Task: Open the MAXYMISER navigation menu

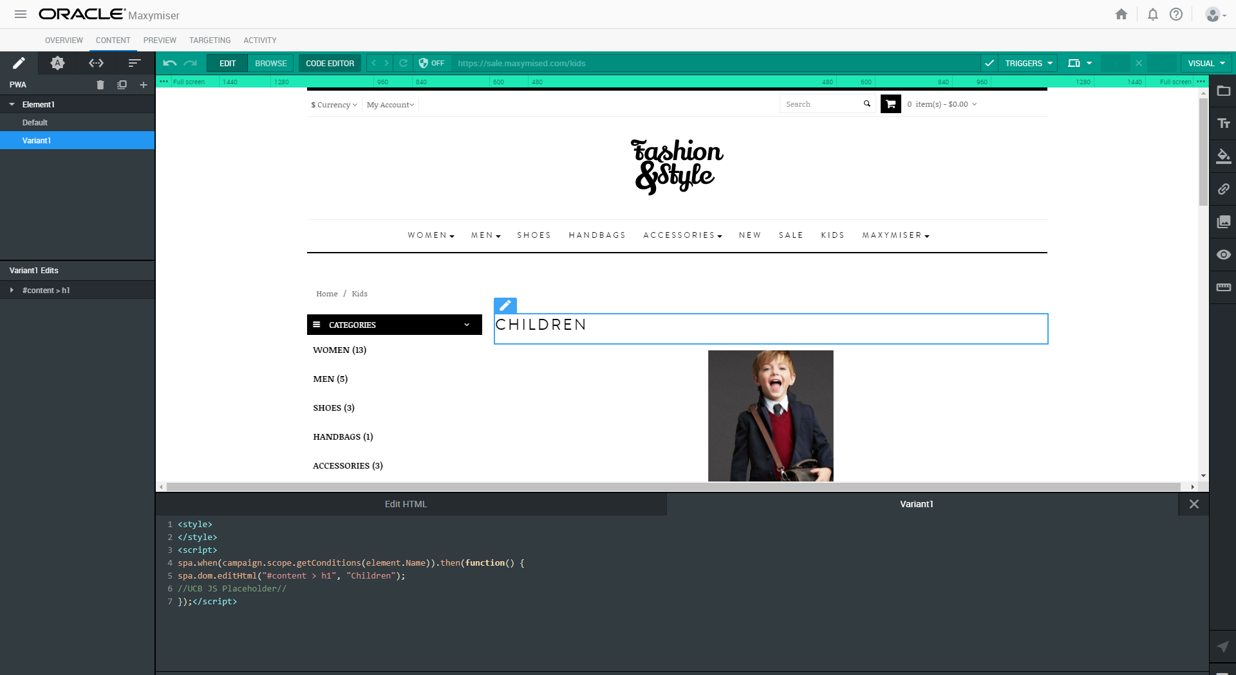Action: tap(896, 235)
